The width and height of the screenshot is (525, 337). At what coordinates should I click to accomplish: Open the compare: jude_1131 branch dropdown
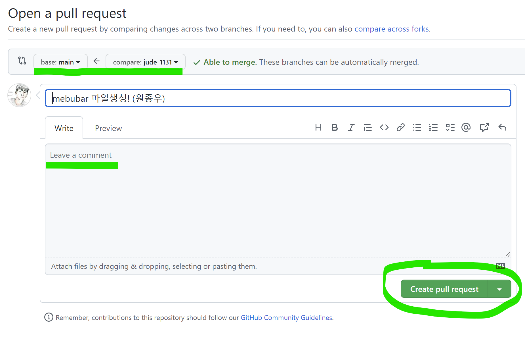tap(146, 62)
